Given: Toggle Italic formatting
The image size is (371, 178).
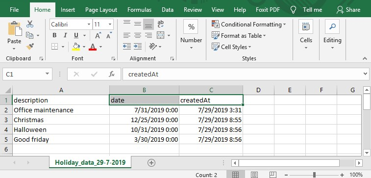Looking at the screenshot, I should coord(65,35).
